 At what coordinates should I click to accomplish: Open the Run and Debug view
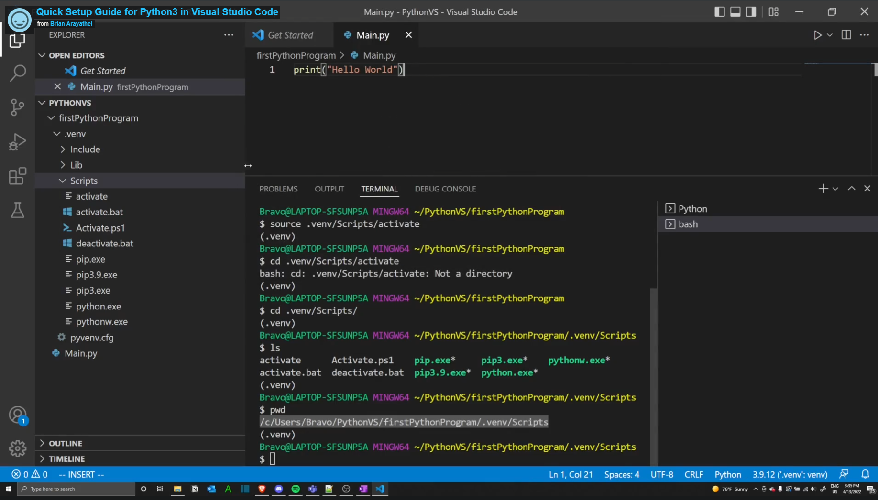point(18,142)
